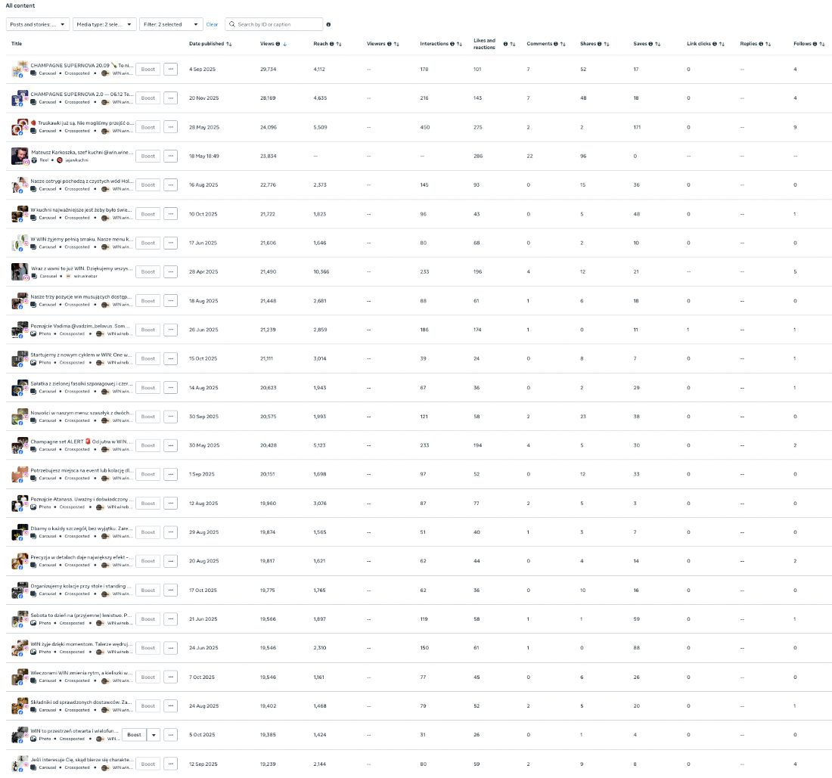The width and height of the screenshot is (832, 778).
Task: Click the Saves column sort arrows
Action: (657, 44)
